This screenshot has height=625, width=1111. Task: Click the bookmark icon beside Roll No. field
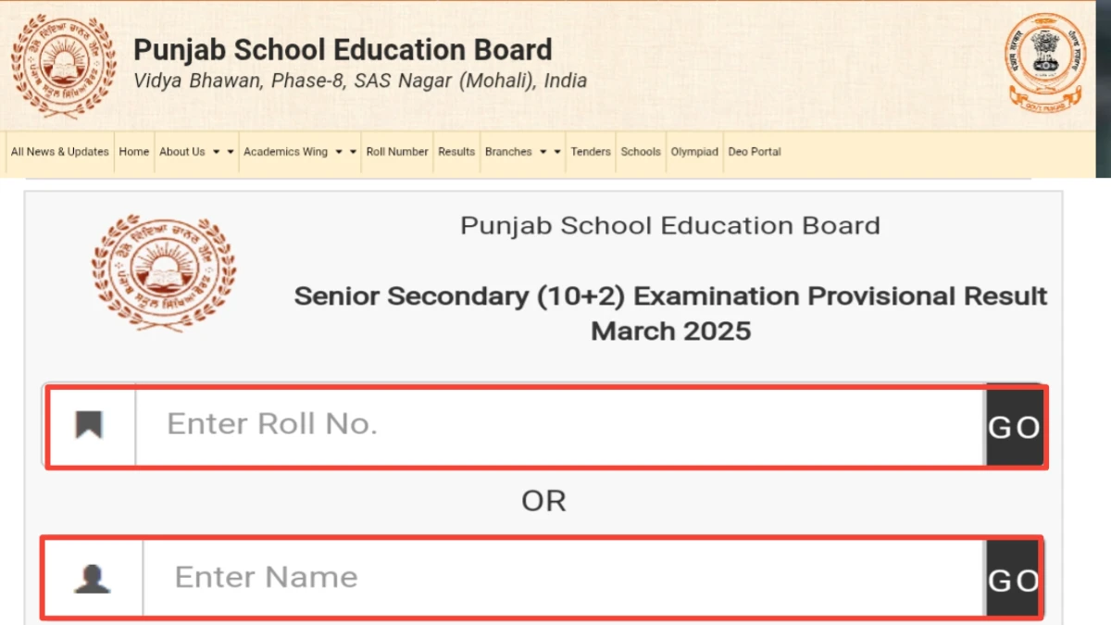tap(89, 425)
